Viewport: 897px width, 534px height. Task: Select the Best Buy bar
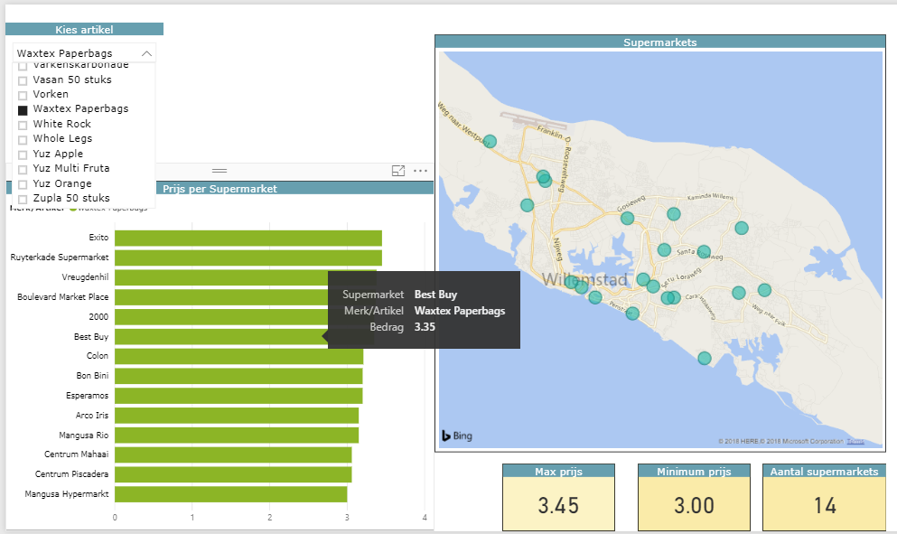click(x=220, y=336)
